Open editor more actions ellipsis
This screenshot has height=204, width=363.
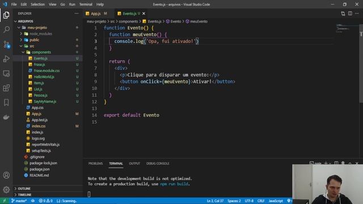click(x=357, y=14)
